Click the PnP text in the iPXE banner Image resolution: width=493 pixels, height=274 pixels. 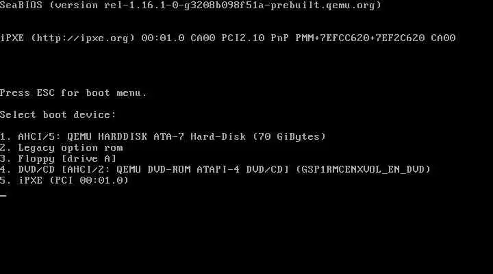click(x=280, y=38)
